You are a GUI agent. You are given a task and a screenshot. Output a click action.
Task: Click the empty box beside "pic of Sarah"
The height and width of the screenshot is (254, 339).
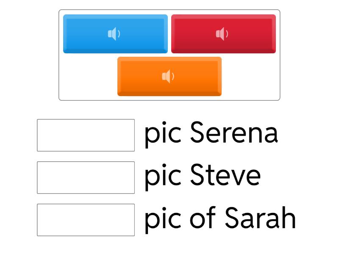tap(86, 220)
